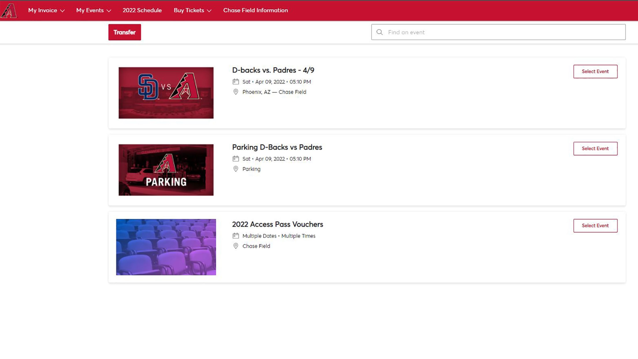Click the search magnifier icon
This screenshot has width=638, height=359.
pyautogui.click(x=379, y=32)
